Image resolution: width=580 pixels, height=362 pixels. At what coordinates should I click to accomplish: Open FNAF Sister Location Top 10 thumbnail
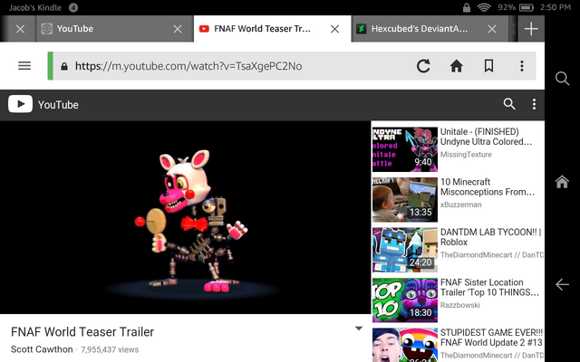pyautogui.click(x=405, y=300)
